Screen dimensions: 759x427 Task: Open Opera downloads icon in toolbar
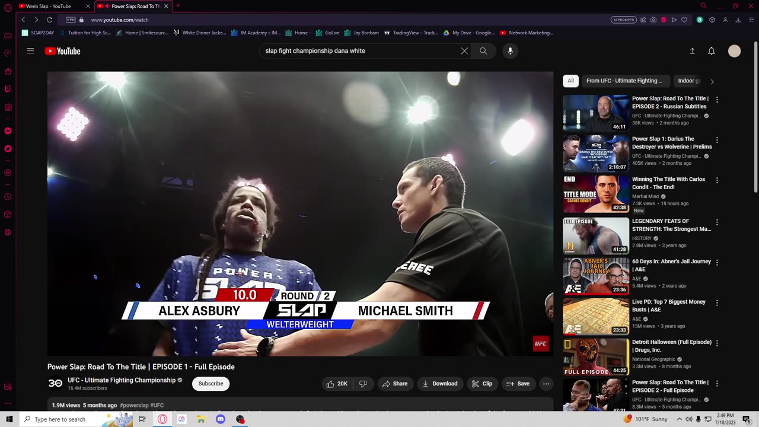click(738, 20)
